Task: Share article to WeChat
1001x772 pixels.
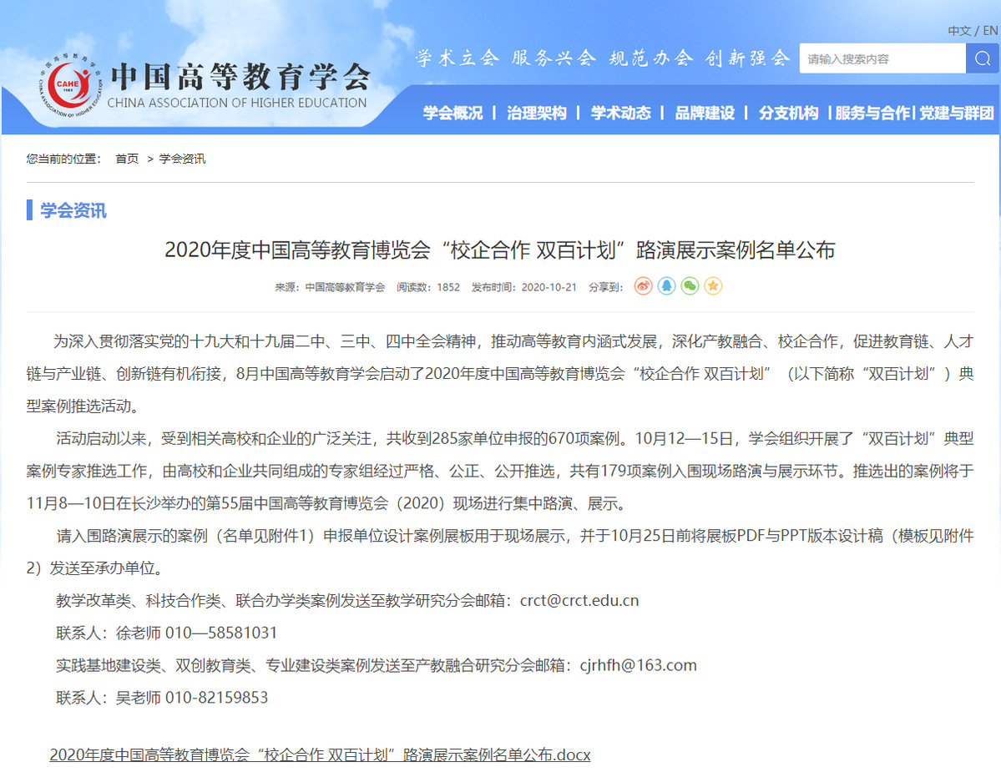Action: (x=690, y=286)
